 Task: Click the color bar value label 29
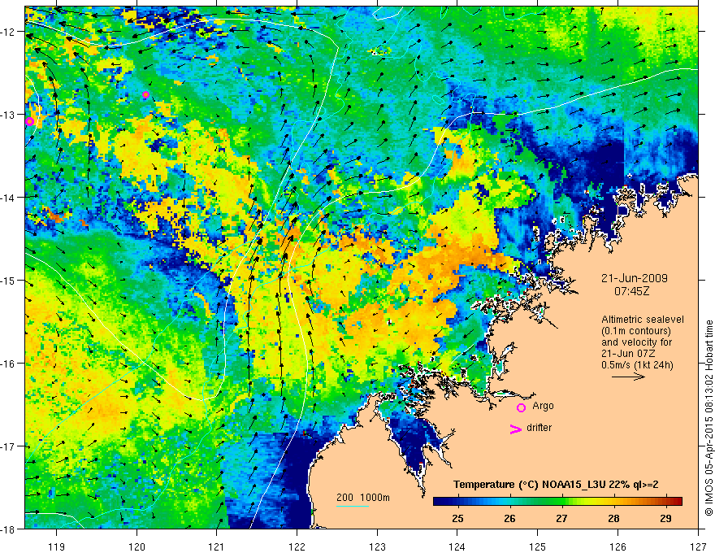[x=665, y=518]
